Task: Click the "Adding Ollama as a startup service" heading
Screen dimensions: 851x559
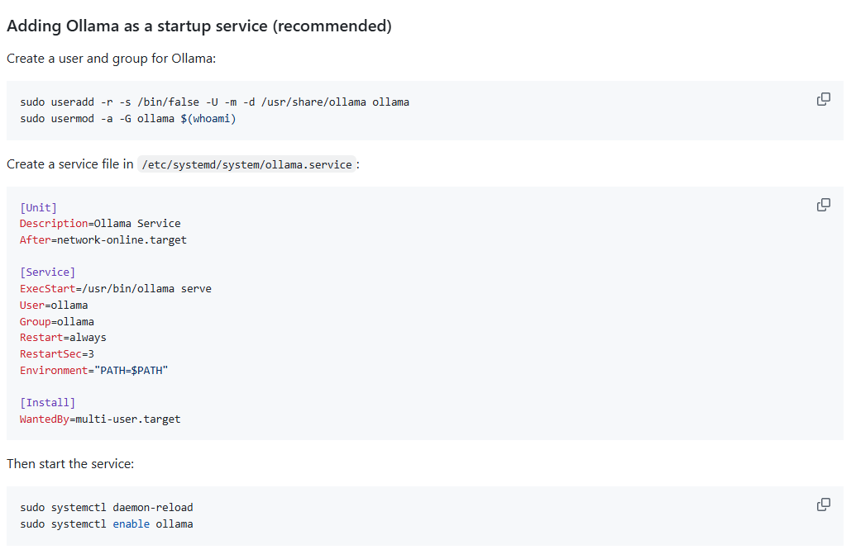Action: pos(198,26)
